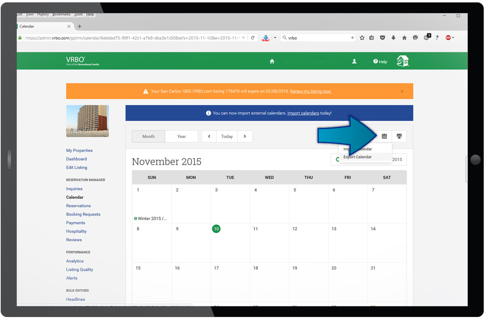Click the Pocket icon in browser toolbar
Image resolution: width=485 pixels, height=319 pixels.
pyautogui.click(x=383, y=38)
